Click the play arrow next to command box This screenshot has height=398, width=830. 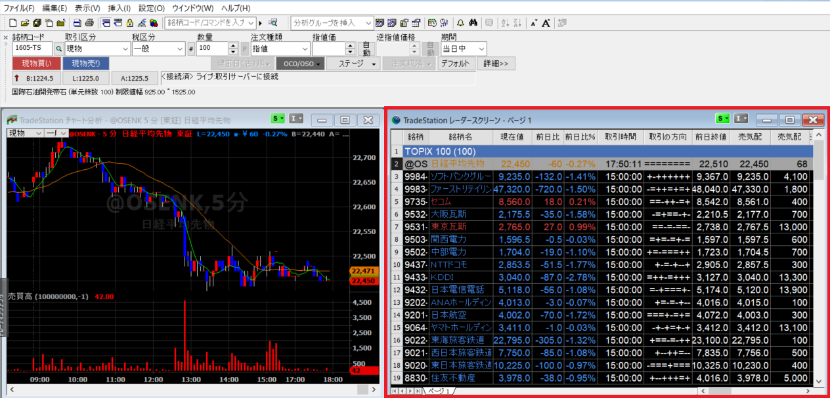260,23
